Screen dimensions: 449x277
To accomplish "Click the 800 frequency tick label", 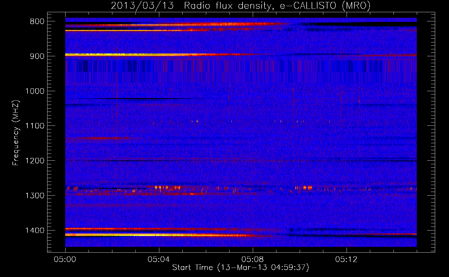I will point(37,22).
